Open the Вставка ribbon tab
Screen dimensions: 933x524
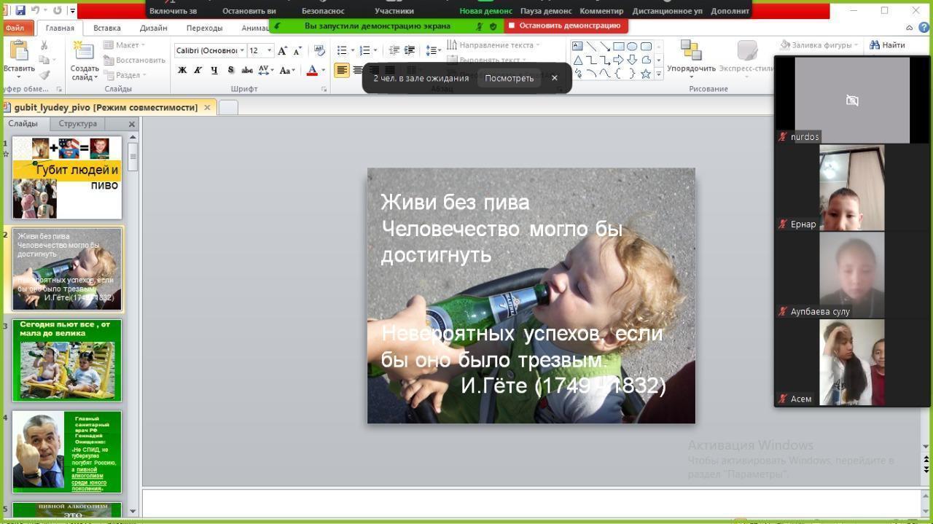coord(107,28)
